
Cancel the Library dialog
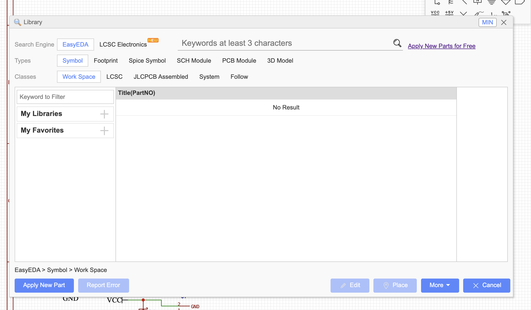487,285
